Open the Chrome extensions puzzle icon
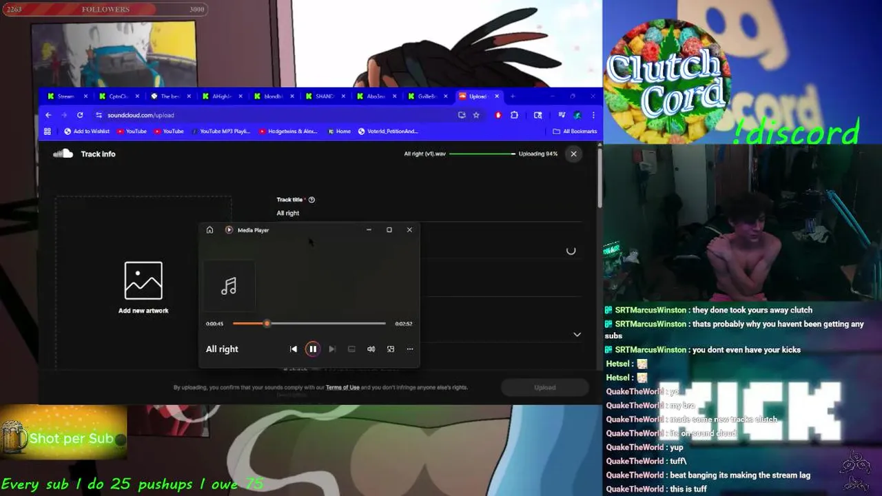The image size is (882, 496). [514, 115]
